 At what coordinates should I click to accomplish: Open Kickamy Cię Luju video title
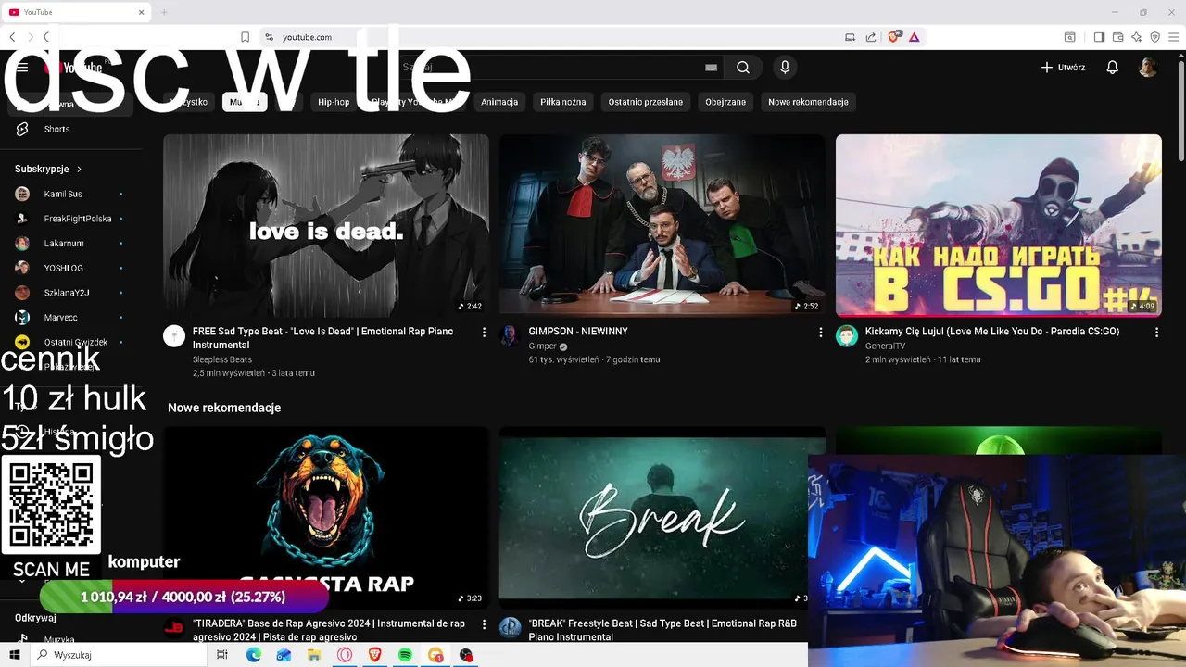click(x=992, y=332)
